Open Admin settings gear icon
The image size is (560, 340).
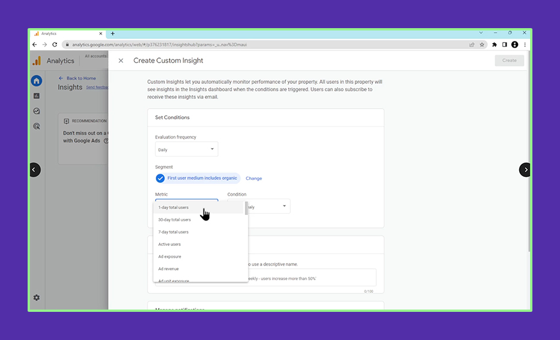tap(36, 297)
